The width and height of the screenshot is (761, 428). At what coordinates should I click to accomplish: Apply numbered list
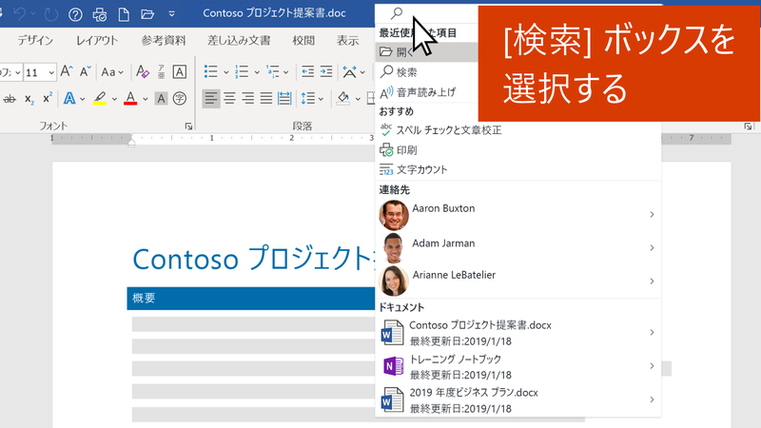pyautogui.click(x=242, y=72)
